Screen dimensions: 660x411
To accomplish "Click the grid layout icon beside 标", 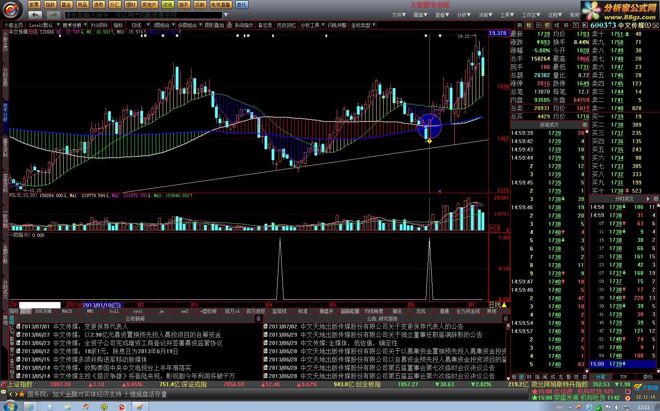I will (539, 25).
